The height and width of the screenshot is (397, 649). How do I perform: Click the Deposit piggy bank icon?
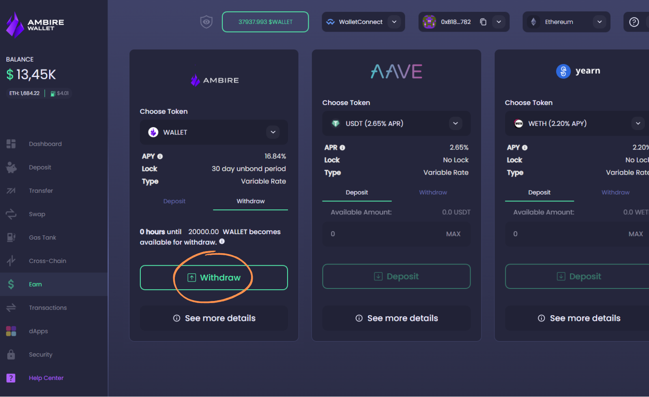click(x=11, y=167)
